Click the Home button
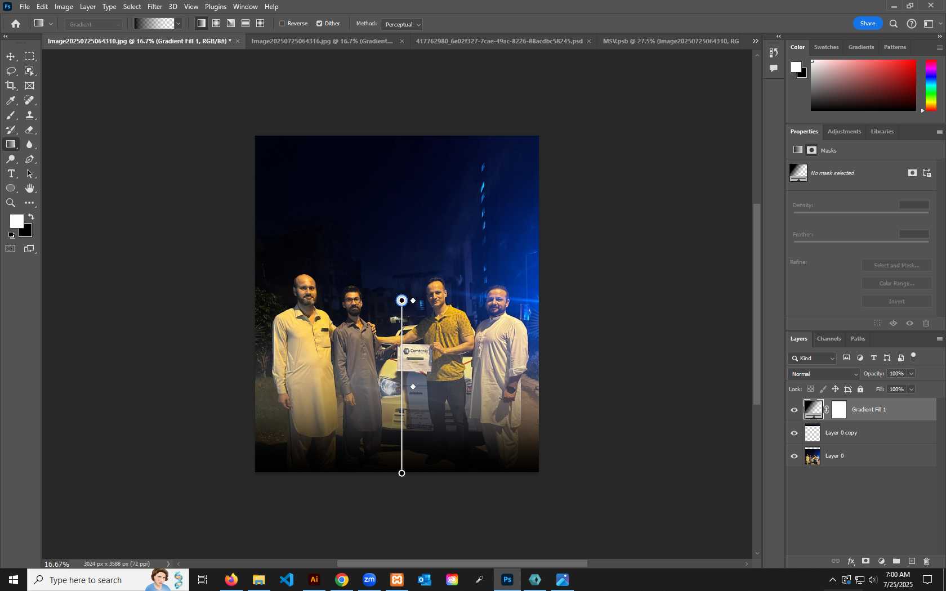Viewport: 946px width, 591px height. coord(16,24)
